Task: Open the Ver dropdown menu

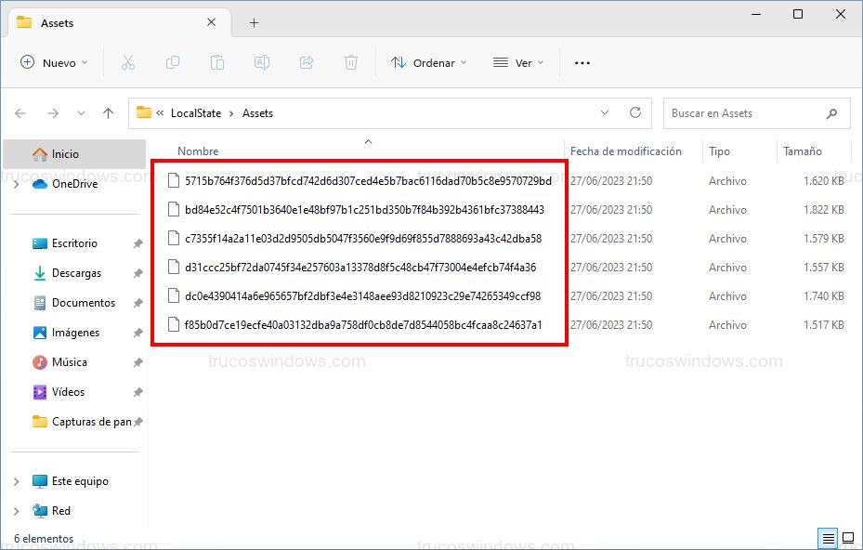Action: (x=518, y=62)
